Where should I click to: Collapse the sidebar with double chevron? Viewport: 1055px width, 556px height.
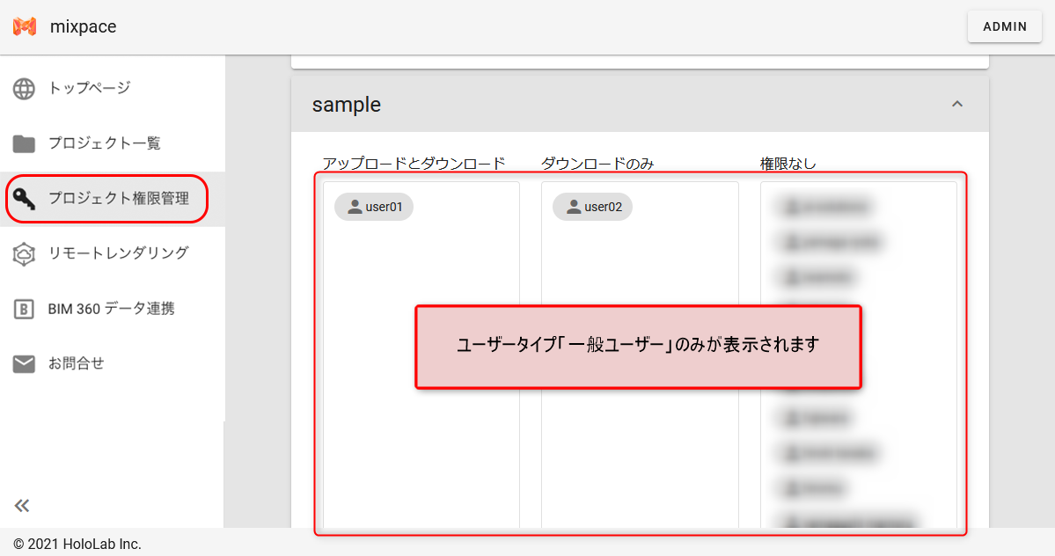point(22,505)
